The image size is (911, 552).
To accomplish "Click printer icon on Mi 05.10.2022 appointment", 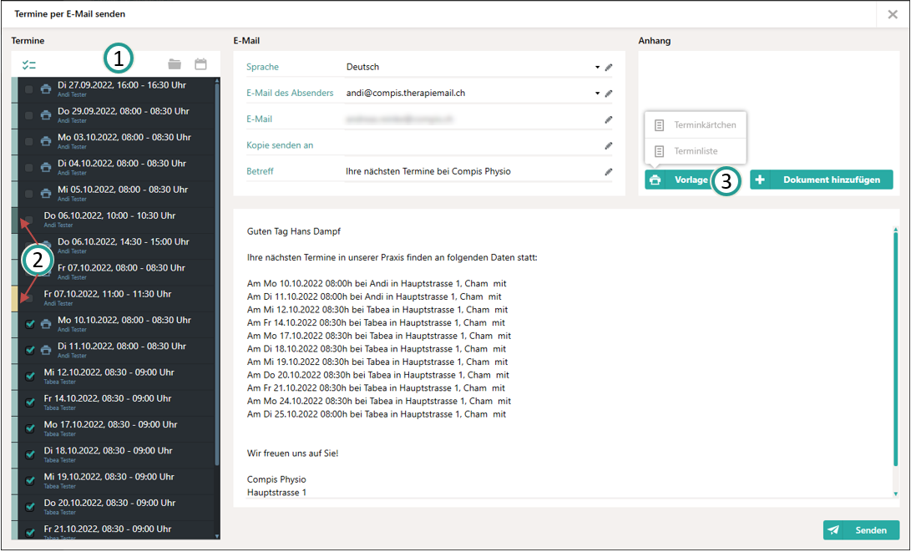I will [x=46, y=194].
